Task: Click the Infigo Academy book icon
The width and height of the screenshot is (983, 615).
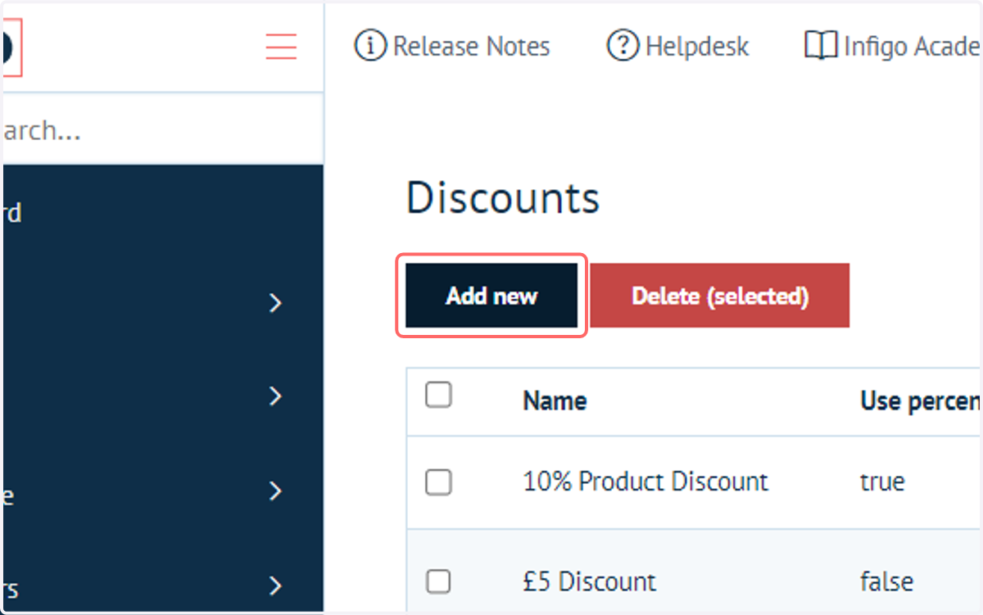Action: tap(821, 47)
